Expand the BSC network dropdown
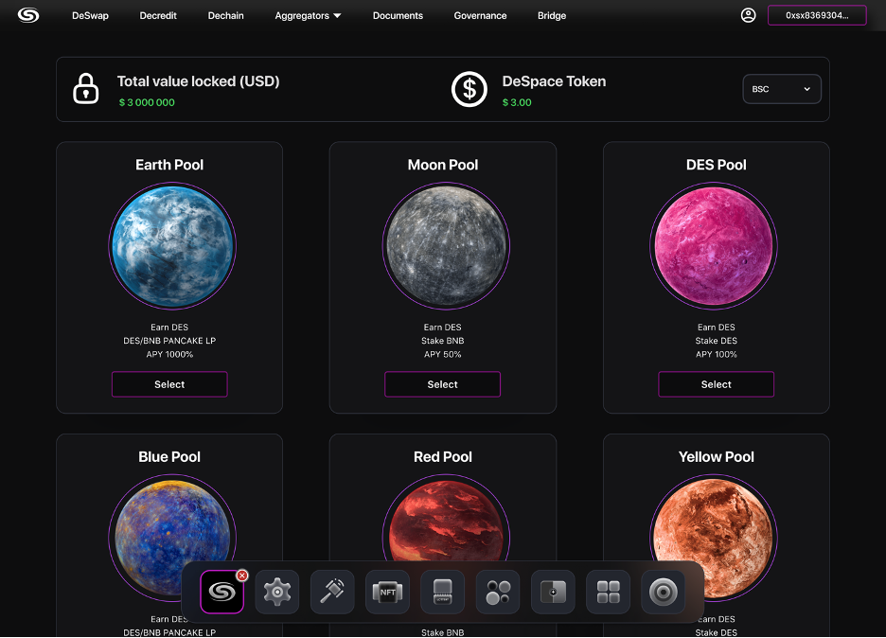886x638 pixels. (782, 89)
